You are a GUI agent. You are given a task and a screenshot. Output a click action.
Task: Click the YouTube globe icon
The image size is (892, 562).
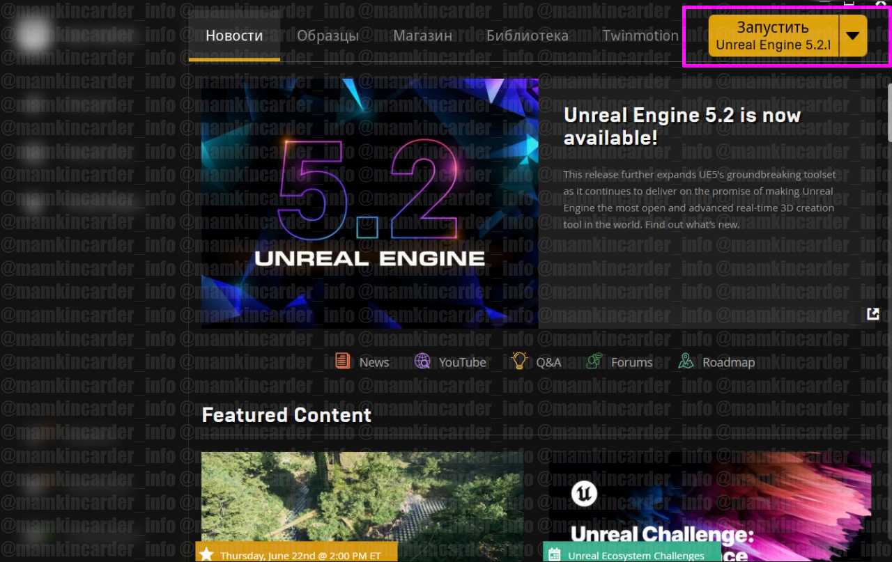tap(422, 361)
